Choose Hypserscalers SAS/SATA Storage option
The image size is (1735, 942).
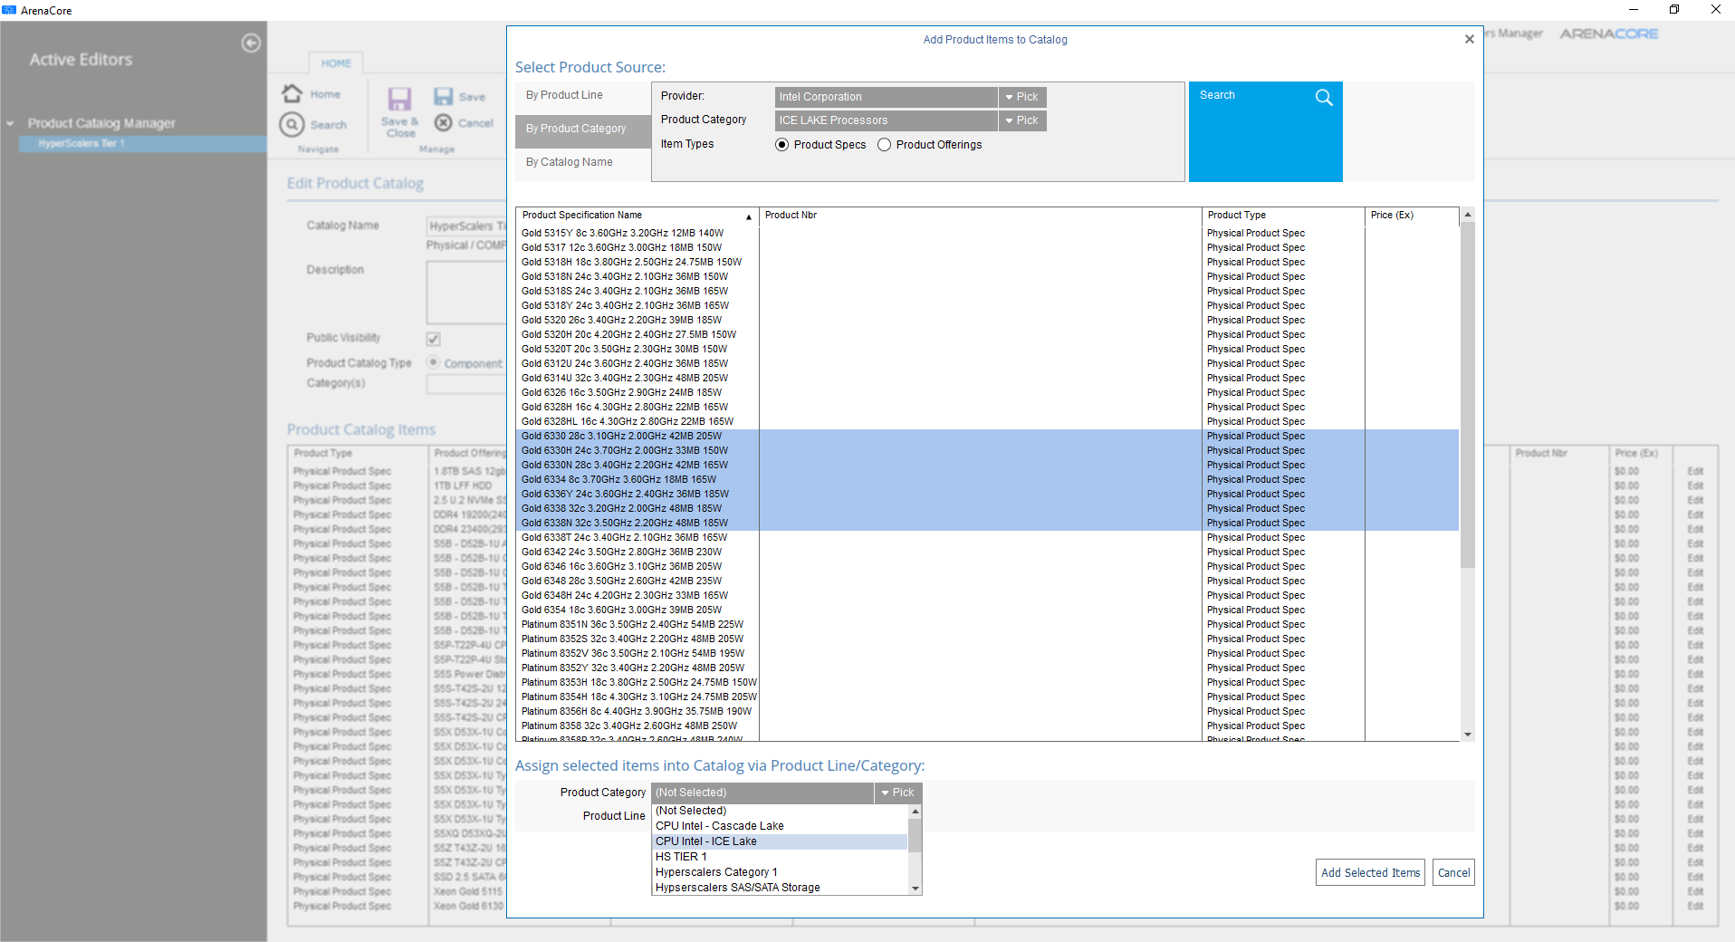[x=780, y=888]
